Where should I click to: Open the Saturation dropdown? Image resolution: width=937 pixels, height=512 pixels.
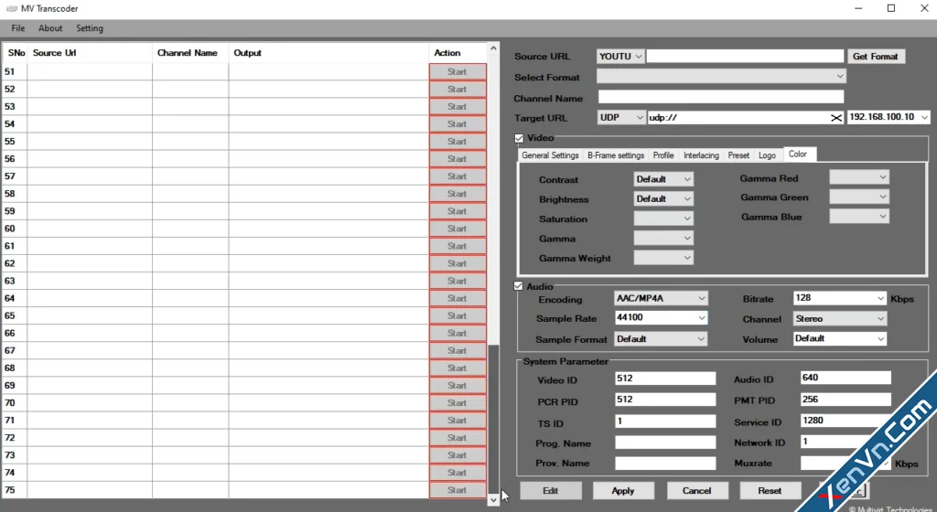click(663, 219)
